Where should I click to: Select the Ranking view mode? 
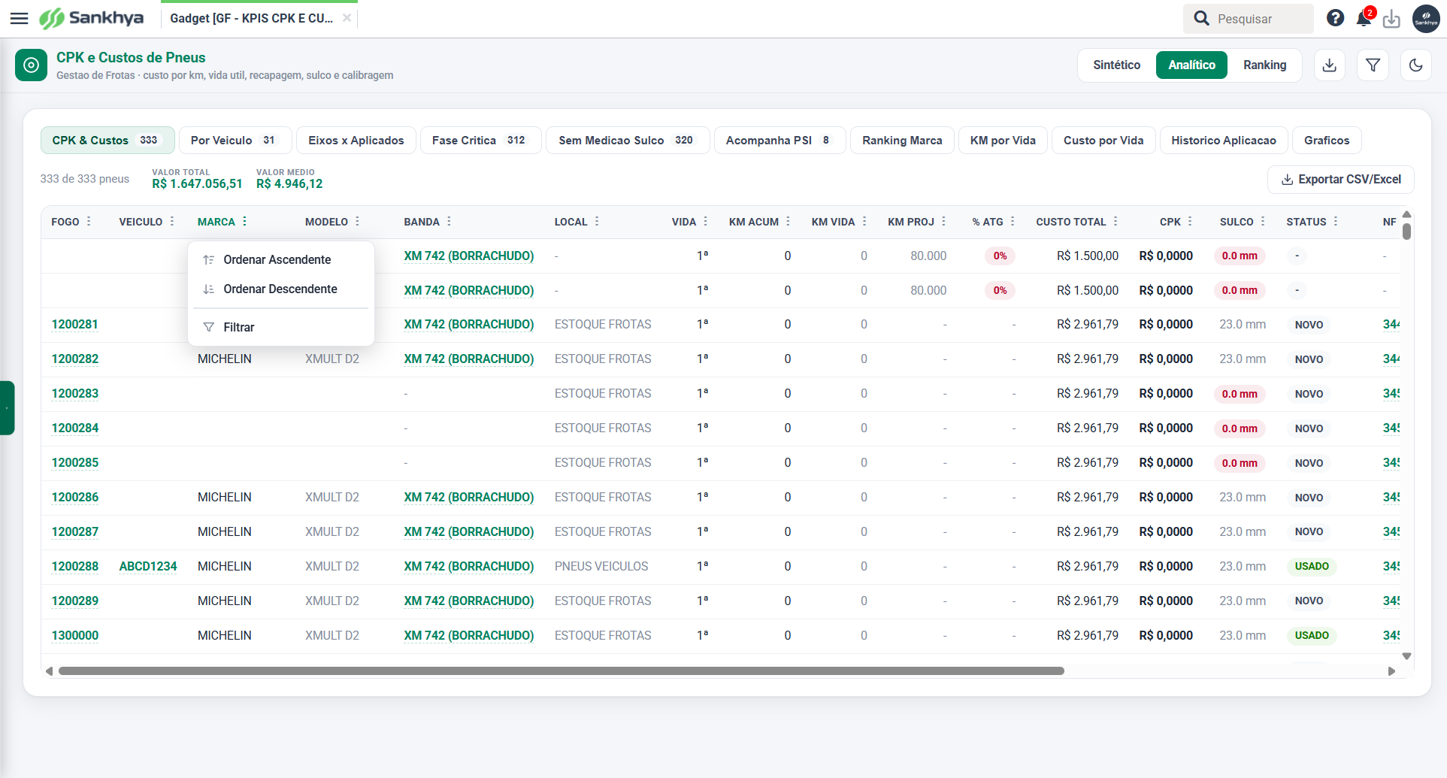tap(1264, 65)
